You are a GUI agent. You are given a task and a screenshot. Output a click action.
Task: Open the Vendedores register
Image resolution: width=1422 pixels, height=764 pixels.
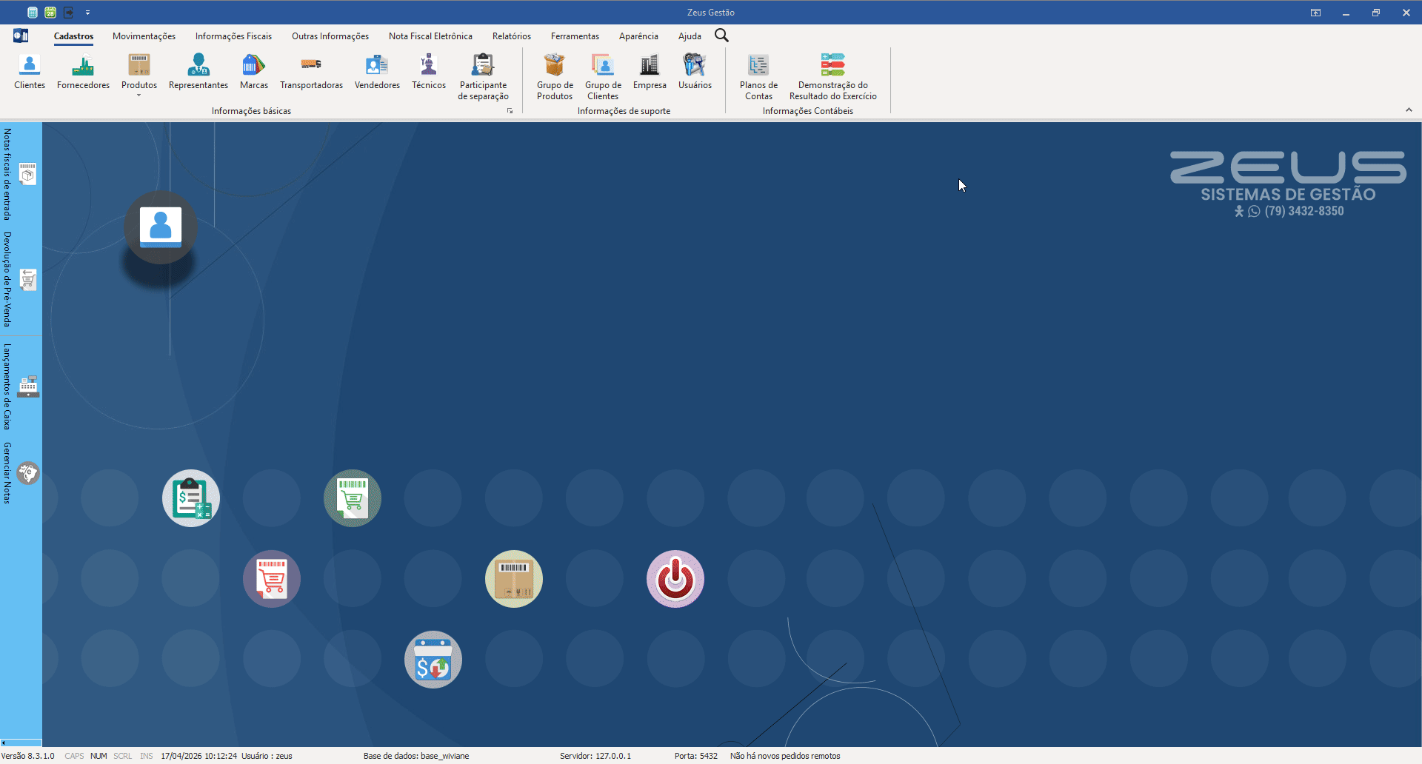click(x=377, y=73)
